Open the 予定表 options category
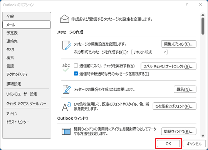Screen dimensions: 208x150 (27, 33)
